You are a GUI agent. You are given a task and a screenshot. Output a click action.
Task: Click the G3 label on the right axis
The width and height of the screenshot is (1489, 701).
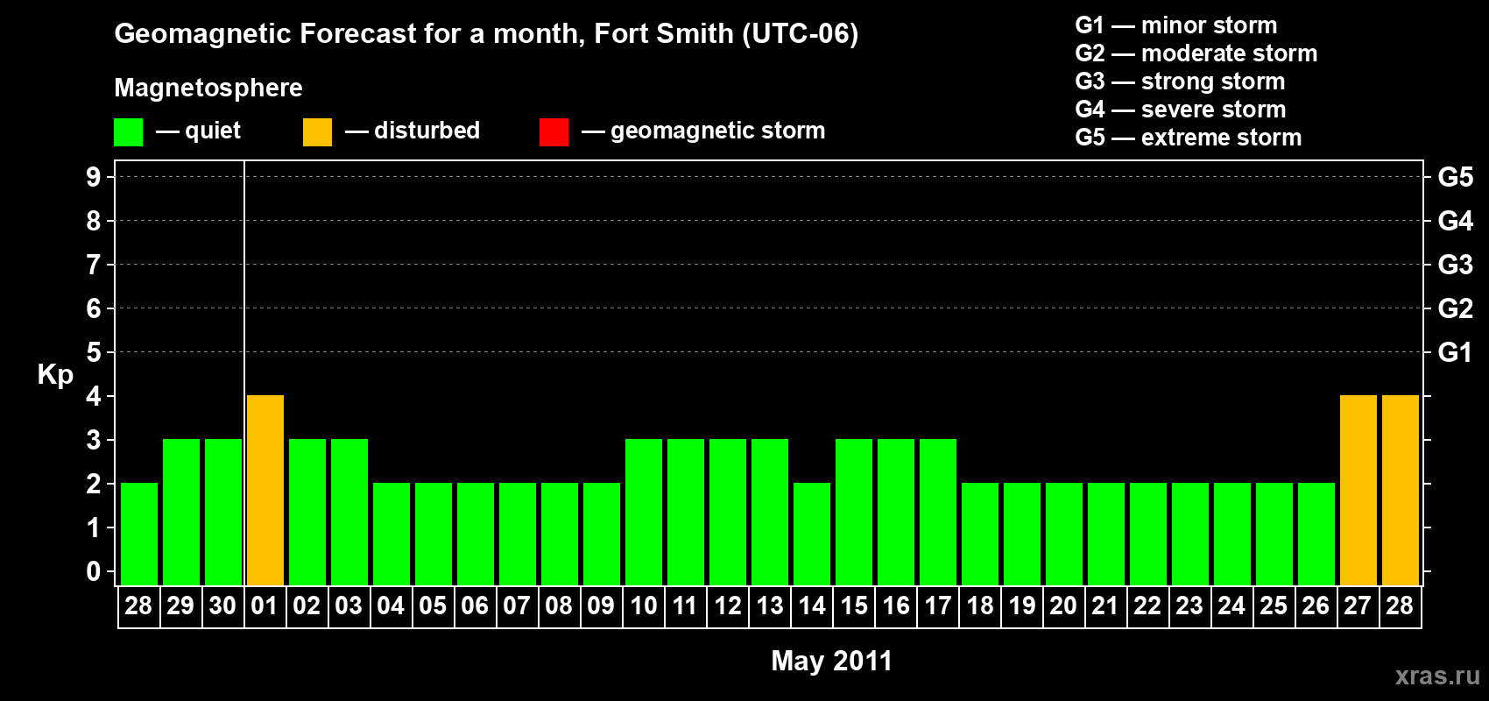pyautogui.click(x=1456, y=265)
